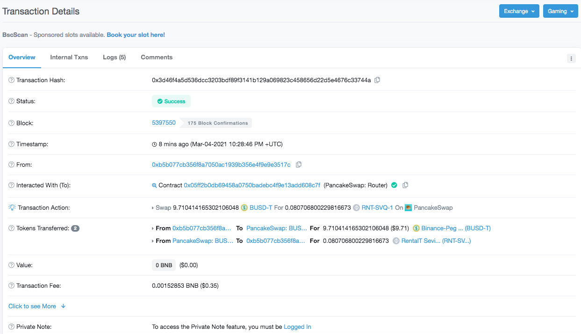Open RNT-SVQ-1 token link in Transaction Action
The image size is (581, 334).
(x=377, y=207)
